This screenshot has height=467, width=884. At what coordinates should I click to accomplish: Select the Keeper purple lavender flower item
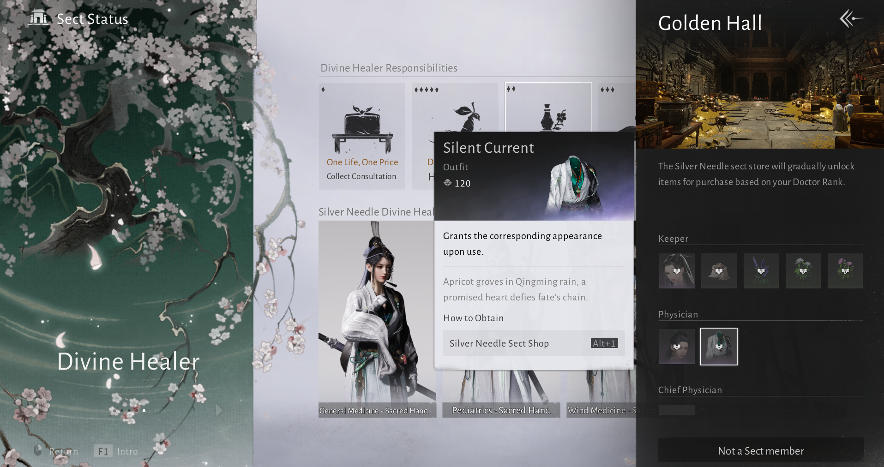(761, 271)
